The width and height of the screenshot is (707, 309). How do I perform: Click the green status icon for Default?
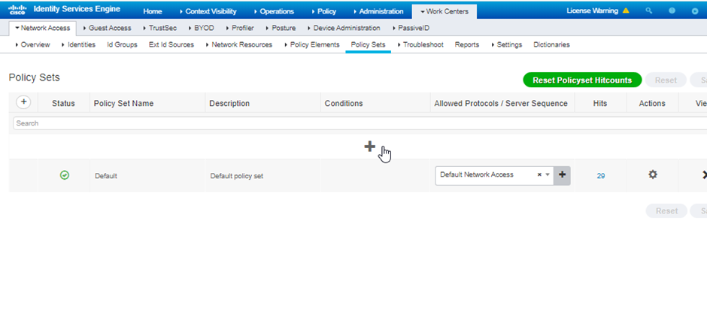(x=65, y=175)
